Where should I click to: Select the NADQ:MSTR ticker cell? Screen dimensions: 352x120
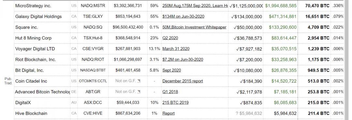click(x=93, y=6)
